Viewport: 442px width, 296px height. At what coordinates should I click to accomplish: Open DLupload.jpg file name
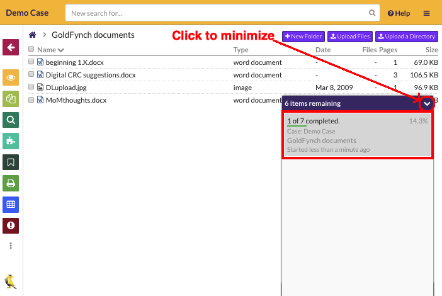(x=66, y=88)
